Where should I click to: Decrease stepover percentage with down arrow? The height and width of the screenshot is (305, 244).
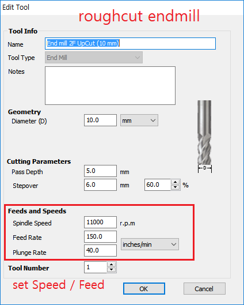[x=176, y=187]
